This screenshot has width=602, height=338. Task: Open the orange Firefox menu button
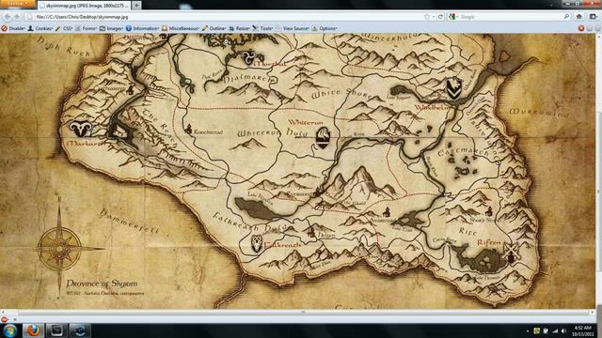point(18,3)
